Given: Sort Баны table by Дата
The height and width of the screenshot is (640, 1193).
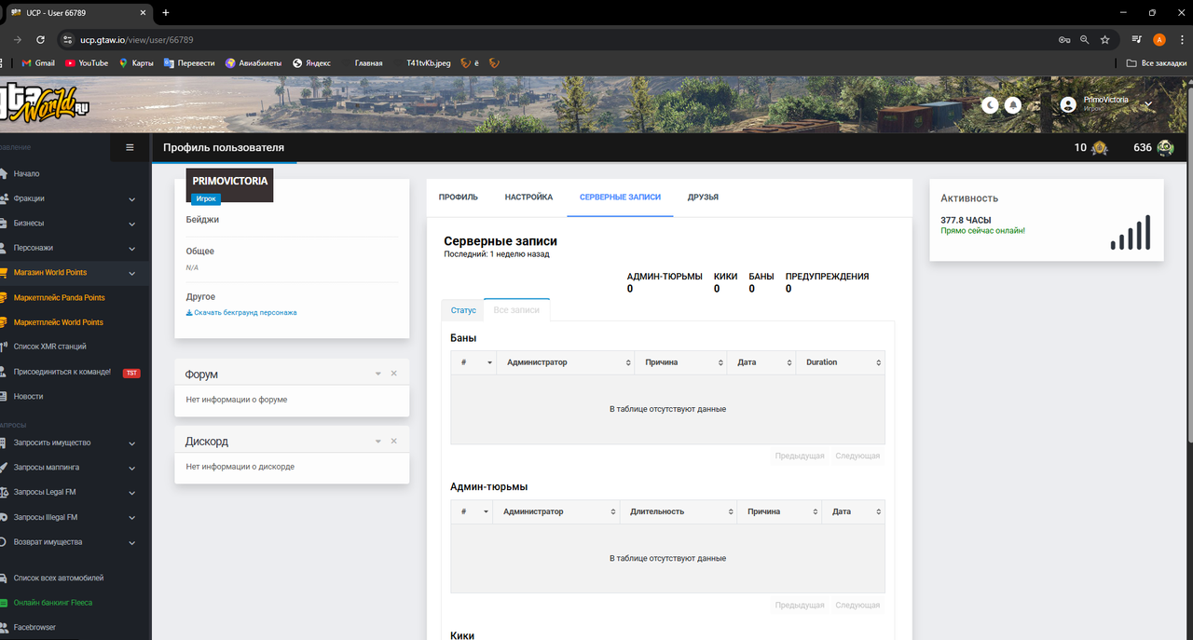Looking at the screenshot, I should pos(761,362).
